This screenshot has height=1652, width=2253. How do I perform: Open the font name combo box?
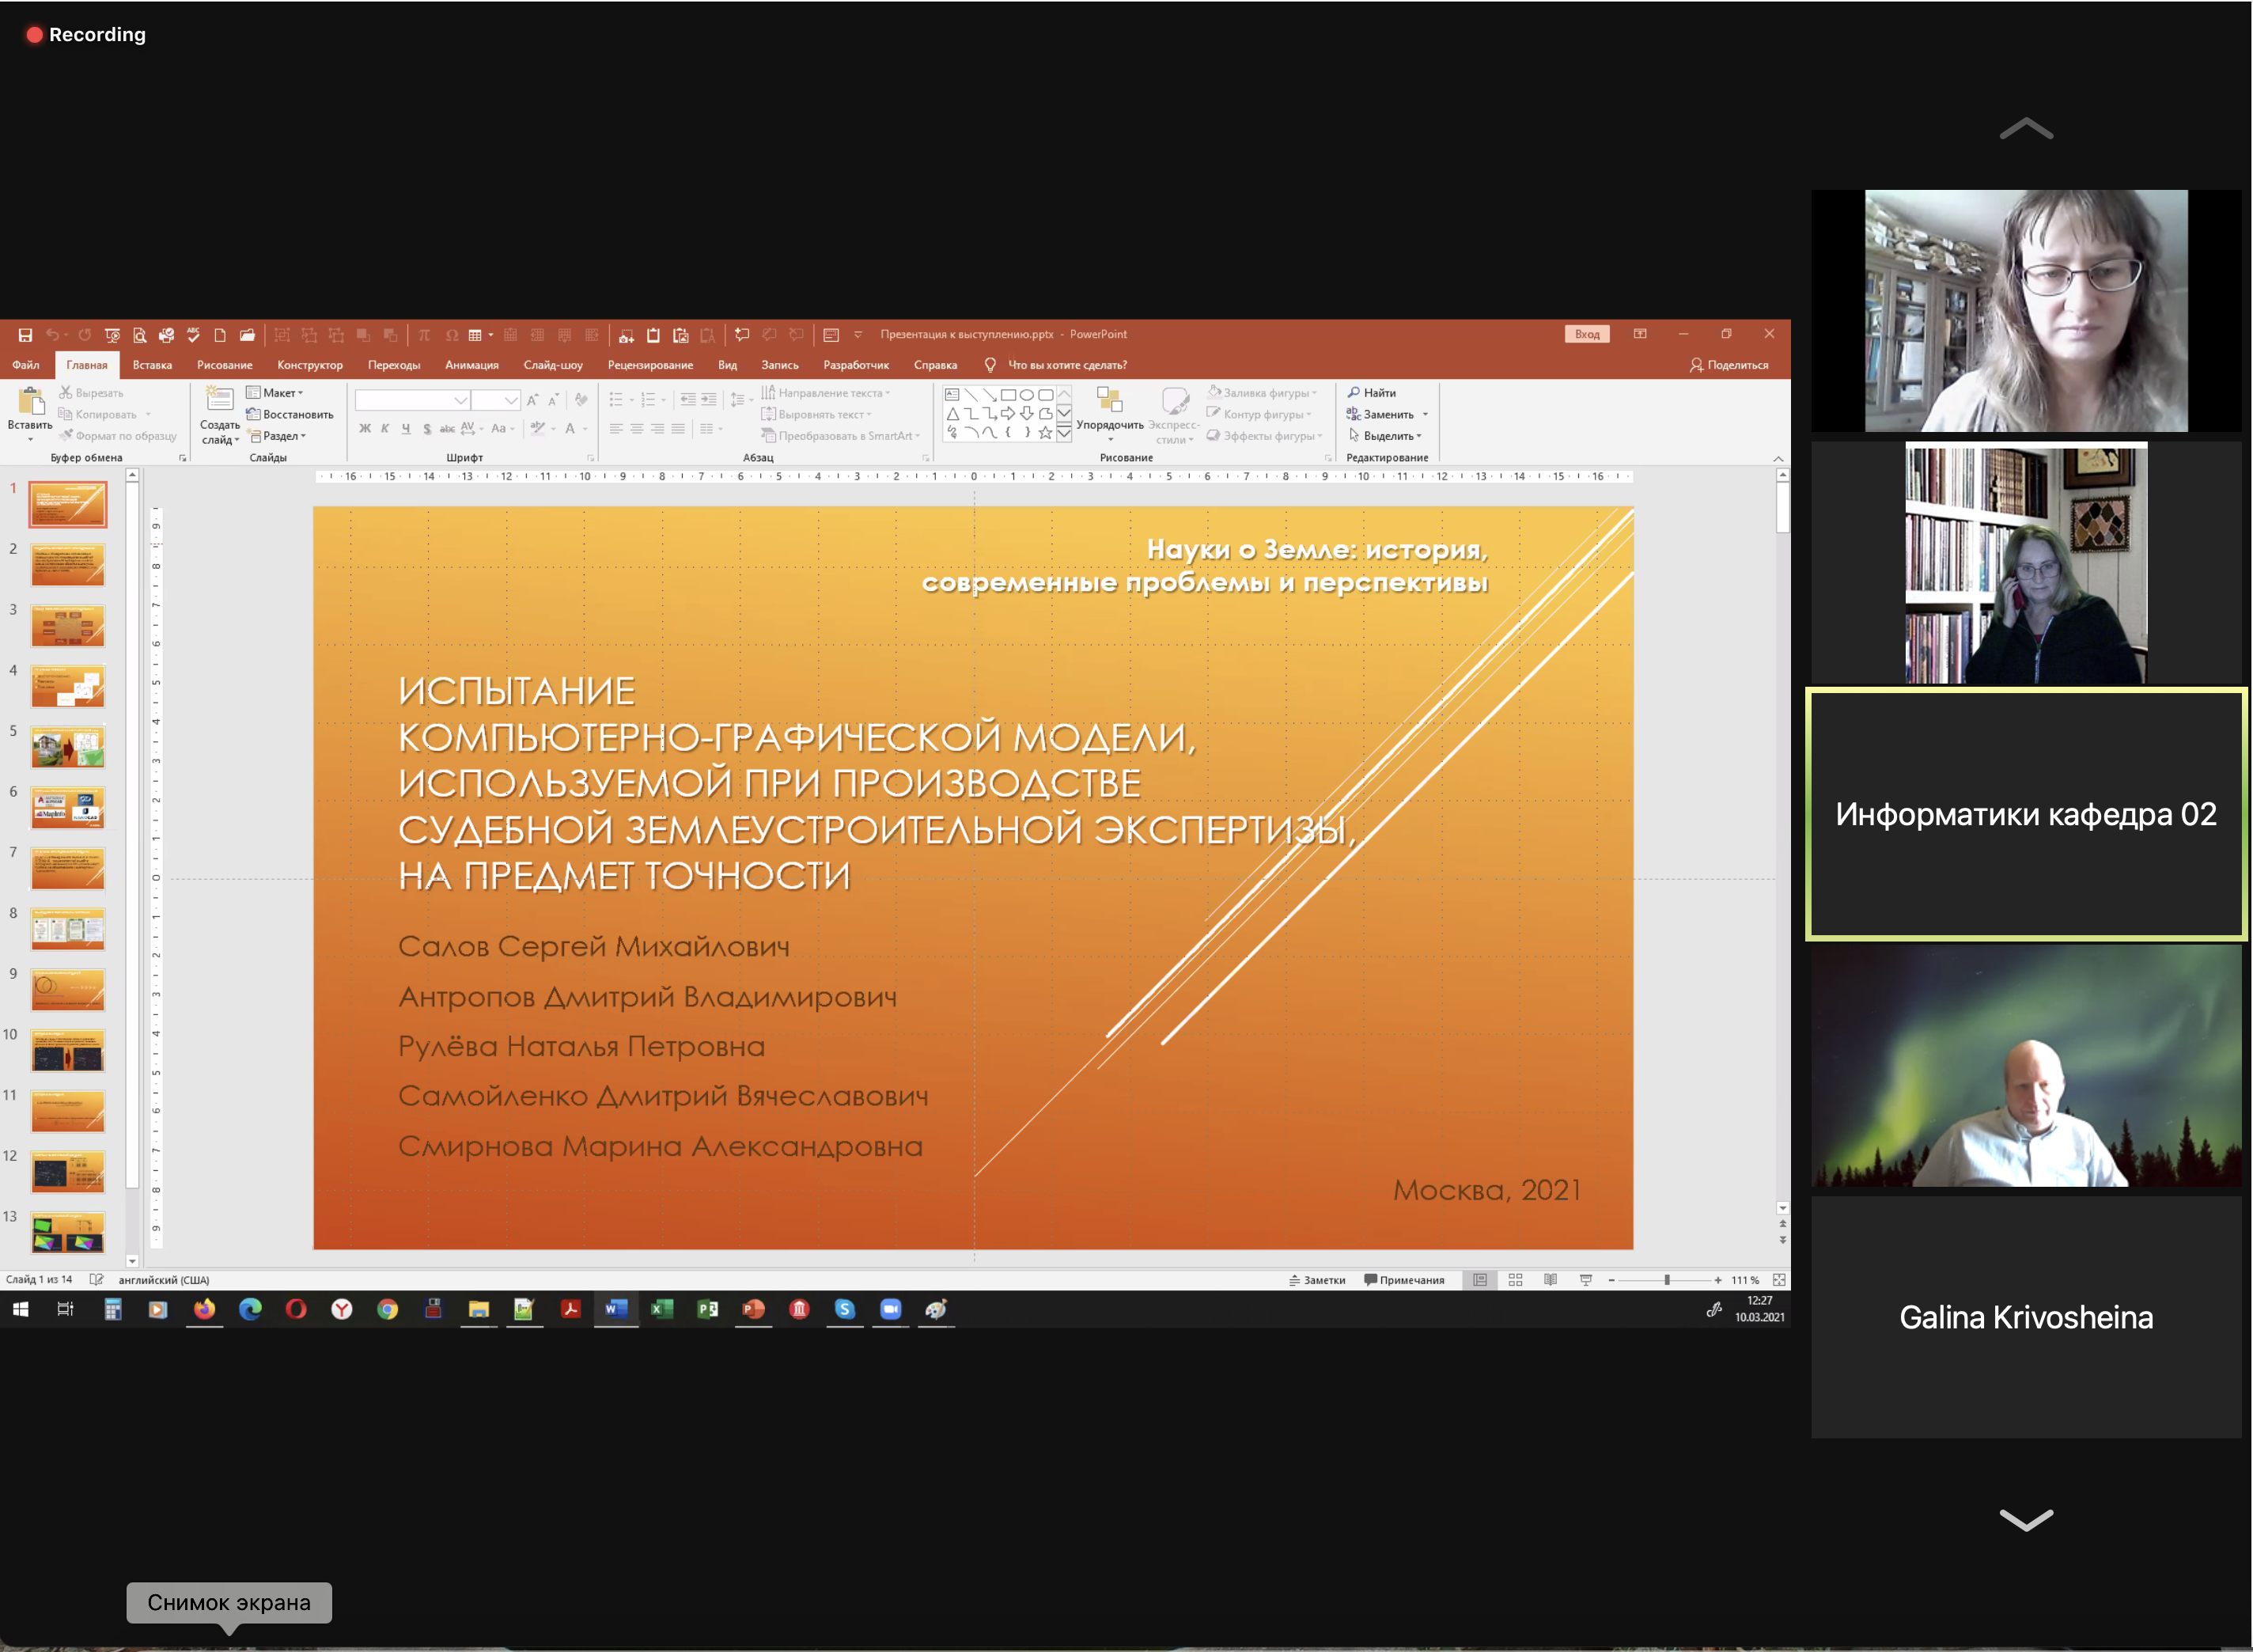pyautogui.click(x=413, y=400)
